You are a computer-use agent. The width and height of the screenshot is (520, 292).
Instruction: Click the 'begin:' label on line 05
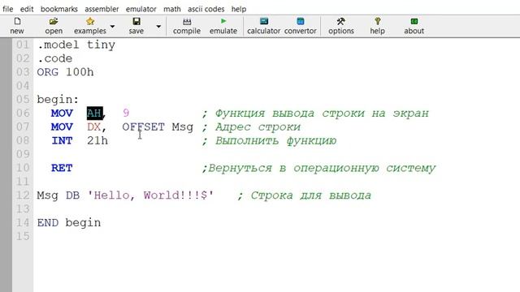(x=58, y=100)
